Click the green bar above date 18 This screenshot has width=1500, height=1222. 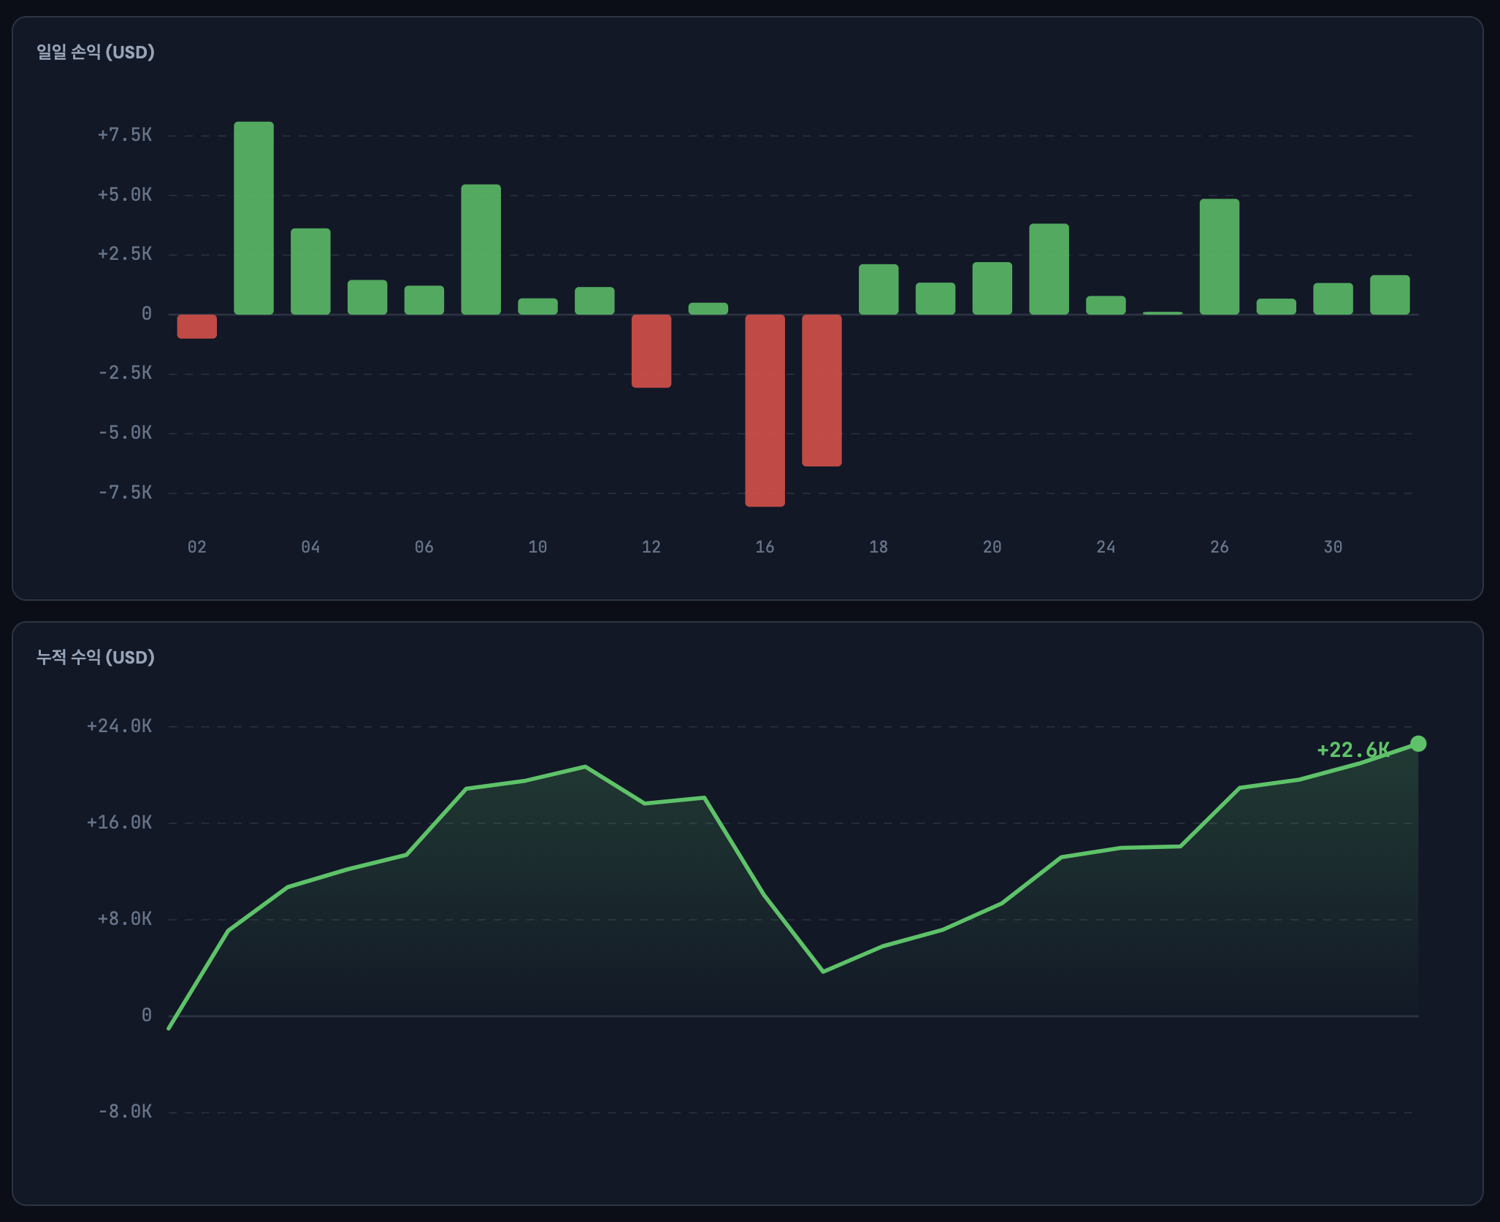click(x=878, y=290)
